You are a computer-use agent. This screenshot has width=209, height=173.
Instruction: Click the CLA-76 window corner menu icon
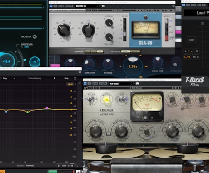point(174,6)
